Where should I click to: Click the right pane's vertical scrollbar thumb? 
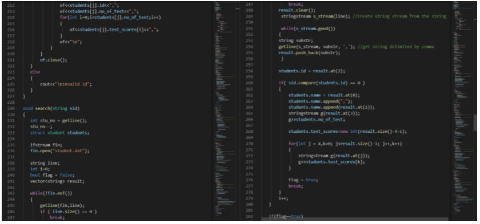(475, 123)
